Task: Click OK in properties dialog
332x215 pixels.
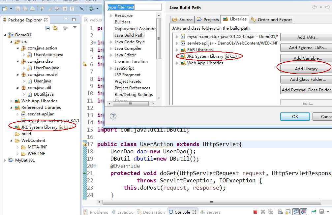Action: (295, 116)
